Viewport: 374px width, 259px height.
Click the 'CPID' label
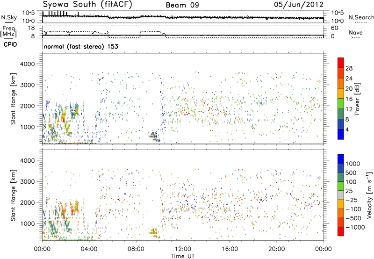pyautogui.click(x=10, y=44)
